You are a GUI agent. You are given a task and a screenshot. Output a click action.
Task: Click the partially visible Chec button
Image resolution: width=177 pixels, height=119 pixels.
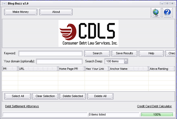(x=170, y=53)
